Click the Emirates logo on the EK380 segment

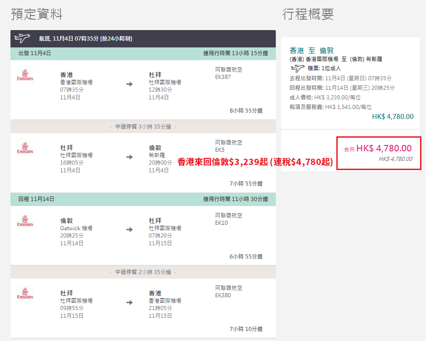[x=25, y=293]
